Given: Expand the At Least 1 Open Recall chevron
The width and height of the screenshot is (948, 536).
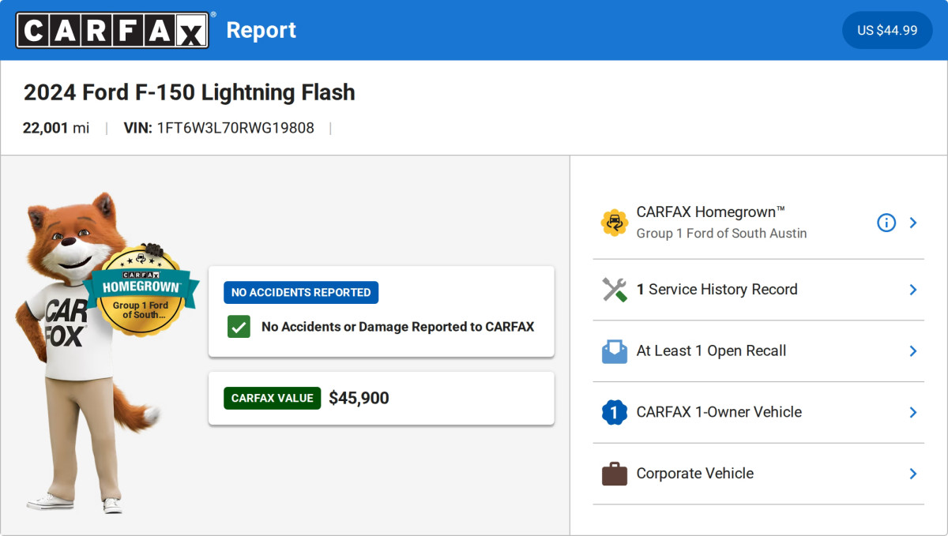Looking at the screenshot, I should click(x=913, y=351).
